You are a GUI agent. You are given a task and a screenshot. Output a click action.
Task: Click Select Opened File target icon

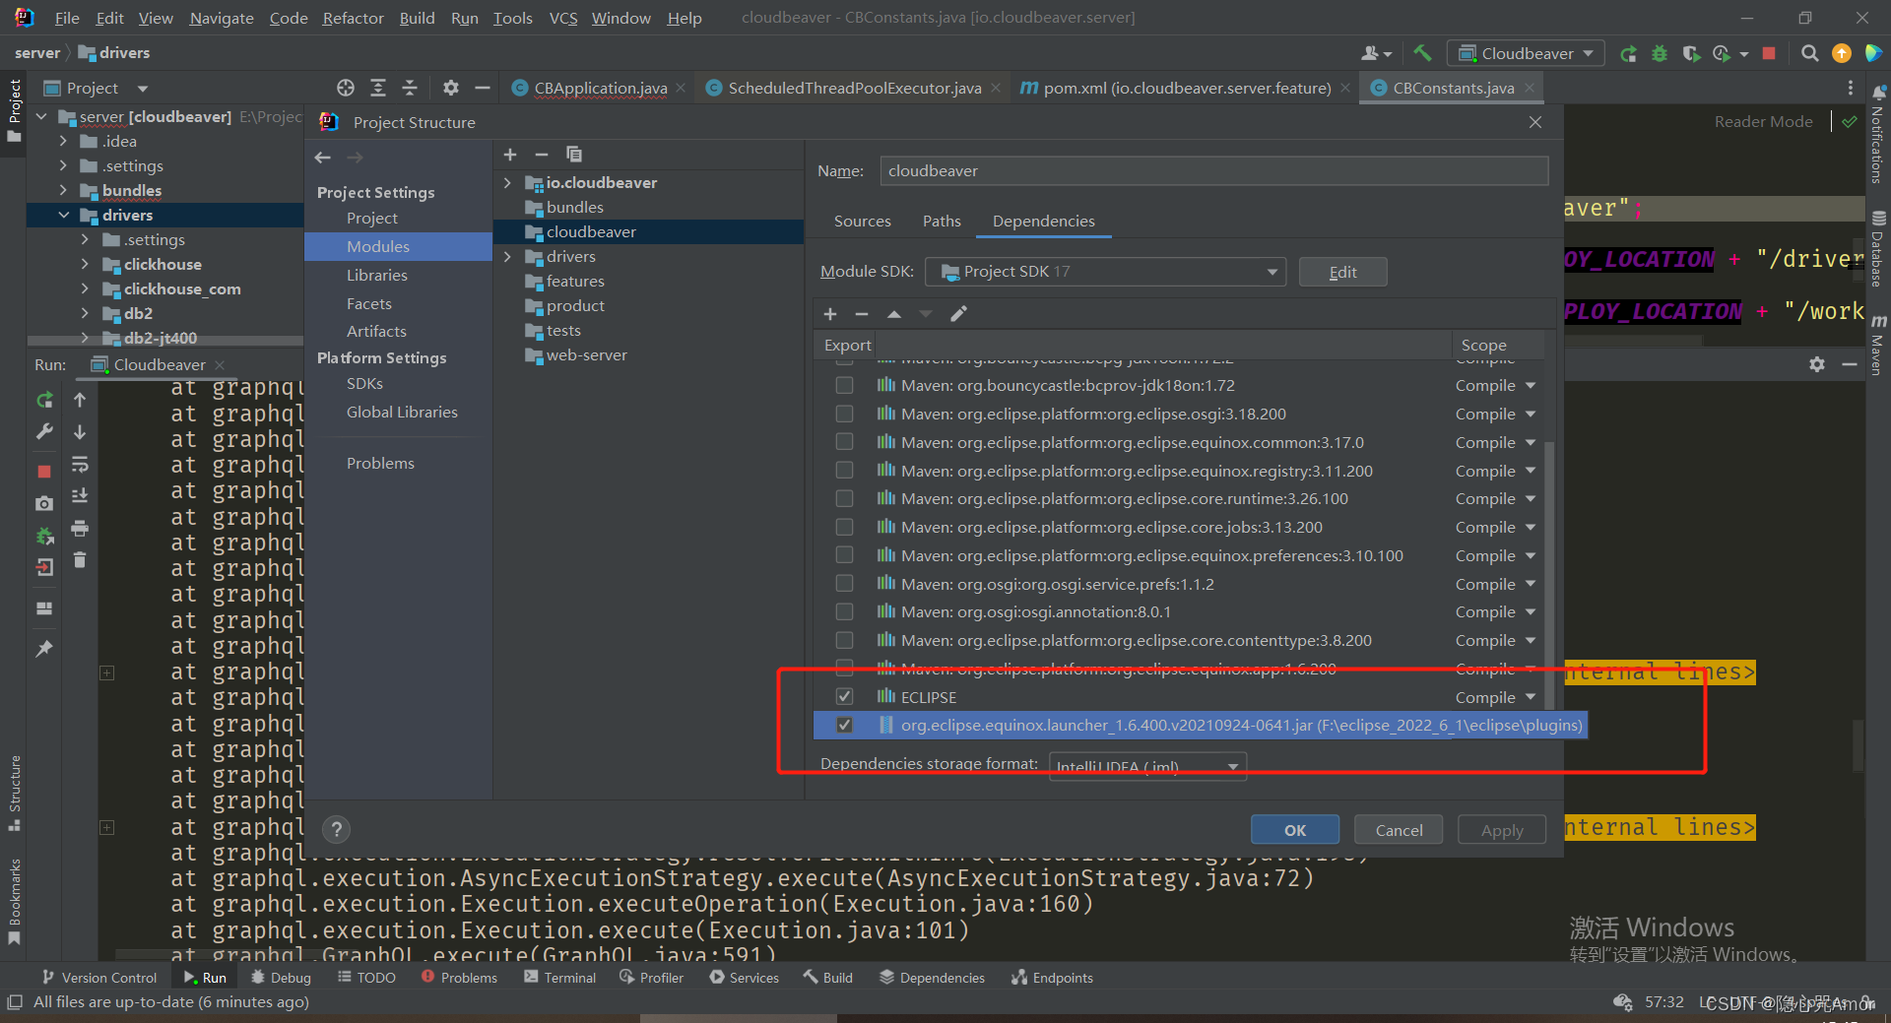(x=346, y=88)
